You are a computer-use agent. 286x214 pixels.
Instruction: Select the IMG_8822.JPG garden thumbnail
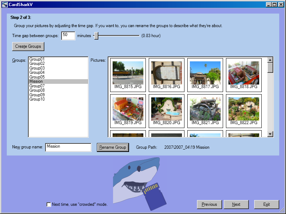point(244,111)
